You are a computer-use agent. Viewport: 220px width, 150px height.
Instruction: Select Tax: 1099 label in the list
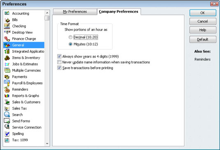point(20,140)
